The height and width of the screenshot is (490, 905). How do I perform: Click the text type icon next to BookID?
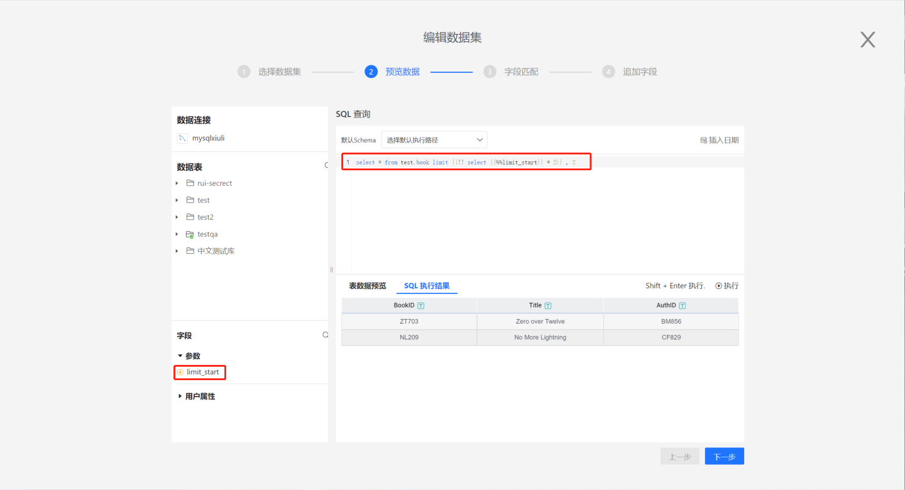421,306
